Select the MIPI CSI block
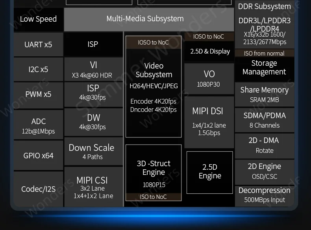This screenshot has height=230, width=311. click(x=93, y=187)
